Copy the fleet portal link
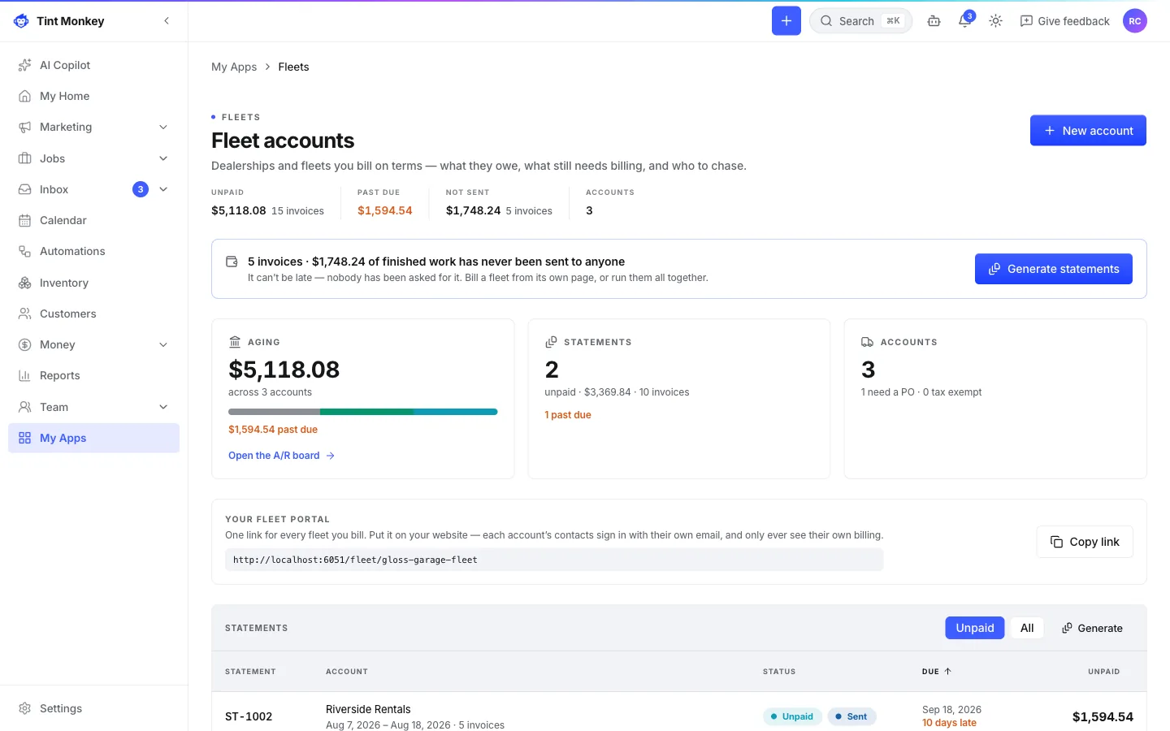Viewport: 1170px width, 731px height. [1085, 542]
